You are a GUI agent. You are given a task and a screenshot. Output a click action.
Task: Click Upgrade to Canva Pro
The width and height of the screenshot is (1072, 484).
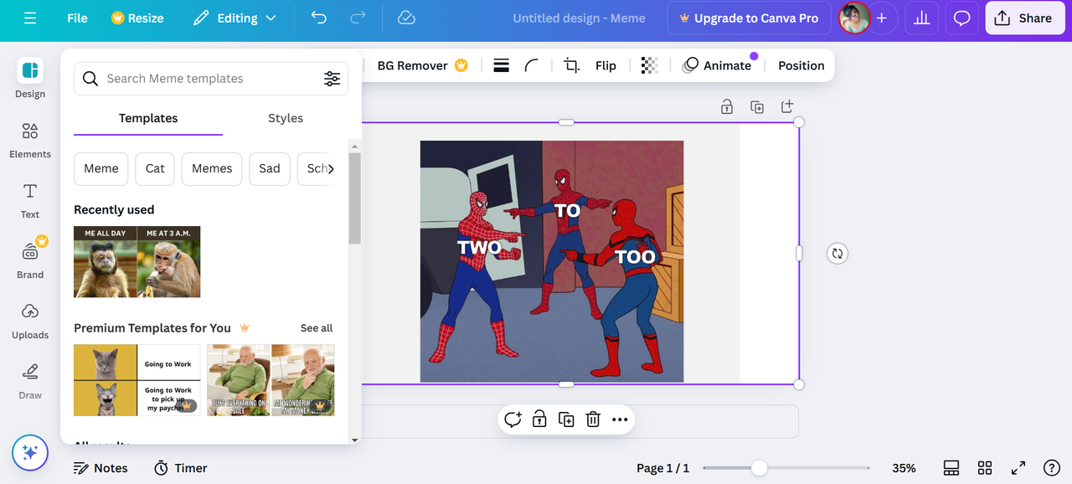click(x=749, y=18)
